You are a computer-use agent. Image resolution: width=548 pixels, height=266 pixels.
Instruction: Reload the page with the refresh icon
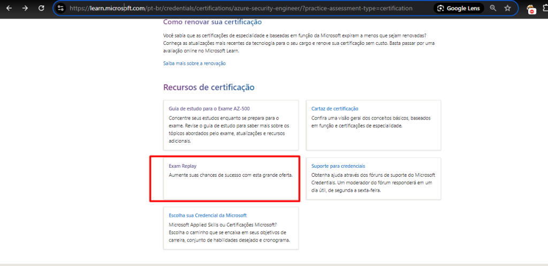coord(41,9)
